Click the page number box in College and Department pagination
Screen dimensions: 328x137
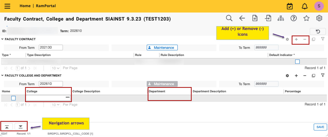coord(18,105)
